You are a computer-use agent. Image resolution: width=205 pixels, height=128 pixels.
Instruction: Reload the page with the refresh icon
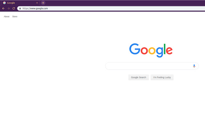pyautogui.click(x=13, y=9)
